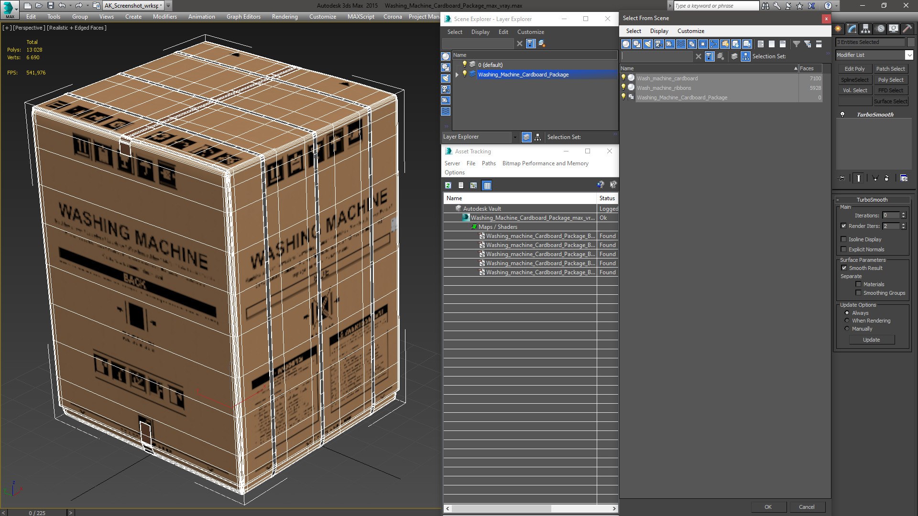This screenshot has height=516, width=918.
Task: Click Configure Modifier Sets icon
Action: click(x=904, y=178)
